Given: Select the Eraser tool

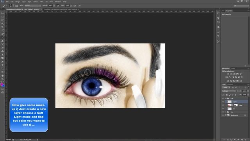Looking at the screenshot, I should pos(2,48).
